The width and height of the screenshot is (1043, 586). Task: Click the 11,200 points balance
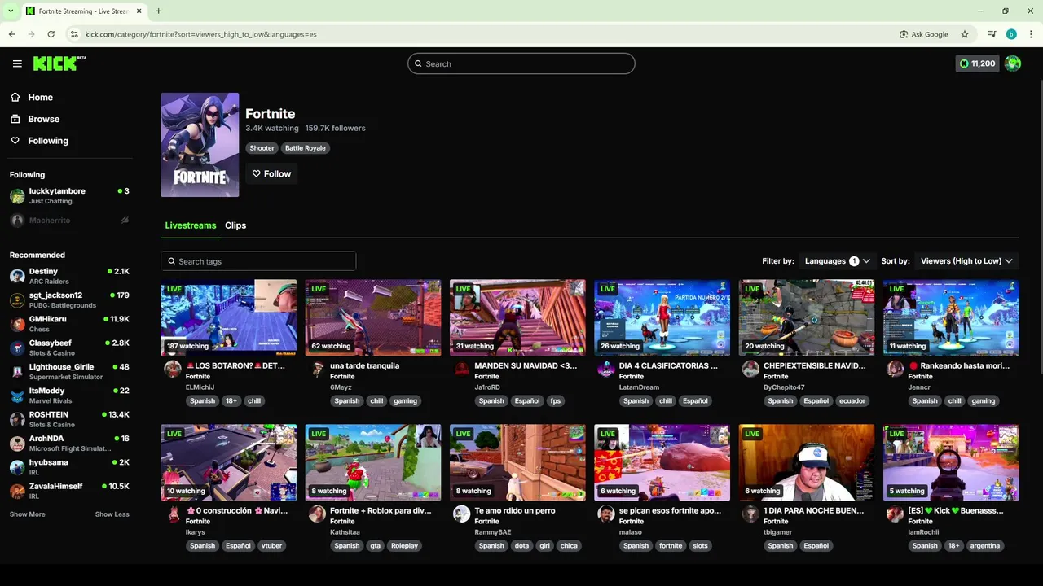pos(977,63)
